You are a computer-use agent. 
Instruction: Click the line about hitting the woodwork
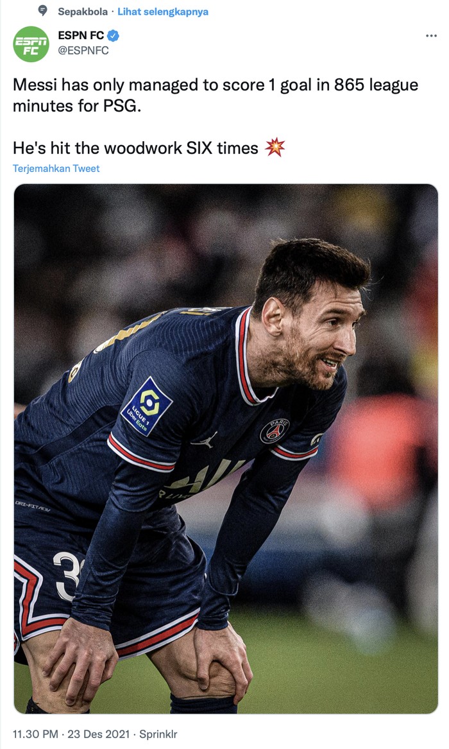coord(135,148)
